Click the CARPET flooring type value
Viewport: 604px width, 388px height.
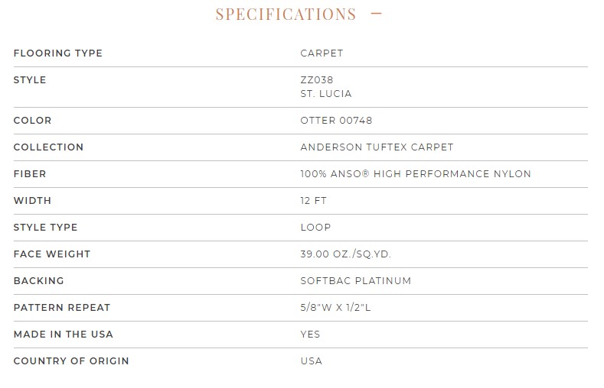pyautogui.click(x=322, y=53)
